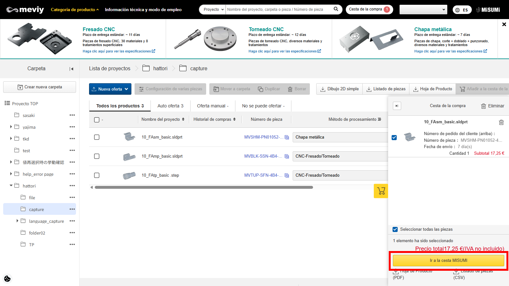Open the Categoría de producto menu

tap(75, 10)
